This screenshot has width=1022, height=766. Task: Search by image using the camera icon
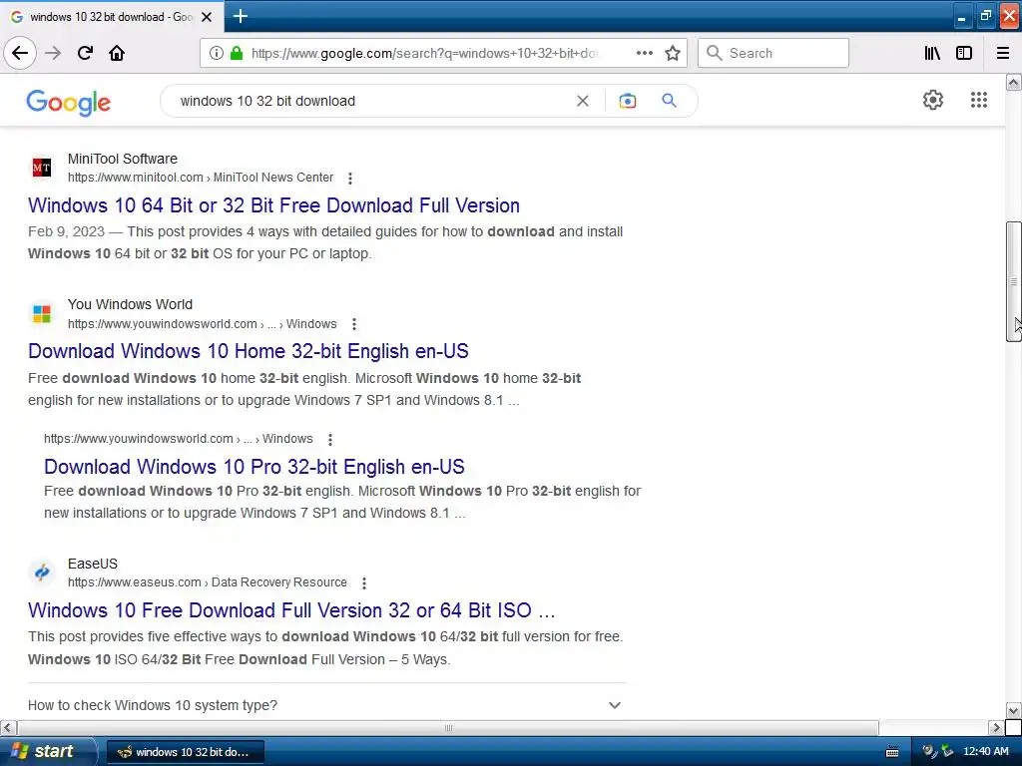coord(628,101)
